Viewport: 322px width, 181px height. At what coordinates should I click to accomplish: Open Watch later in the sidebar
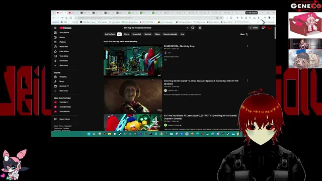click(x=63, y=47)
